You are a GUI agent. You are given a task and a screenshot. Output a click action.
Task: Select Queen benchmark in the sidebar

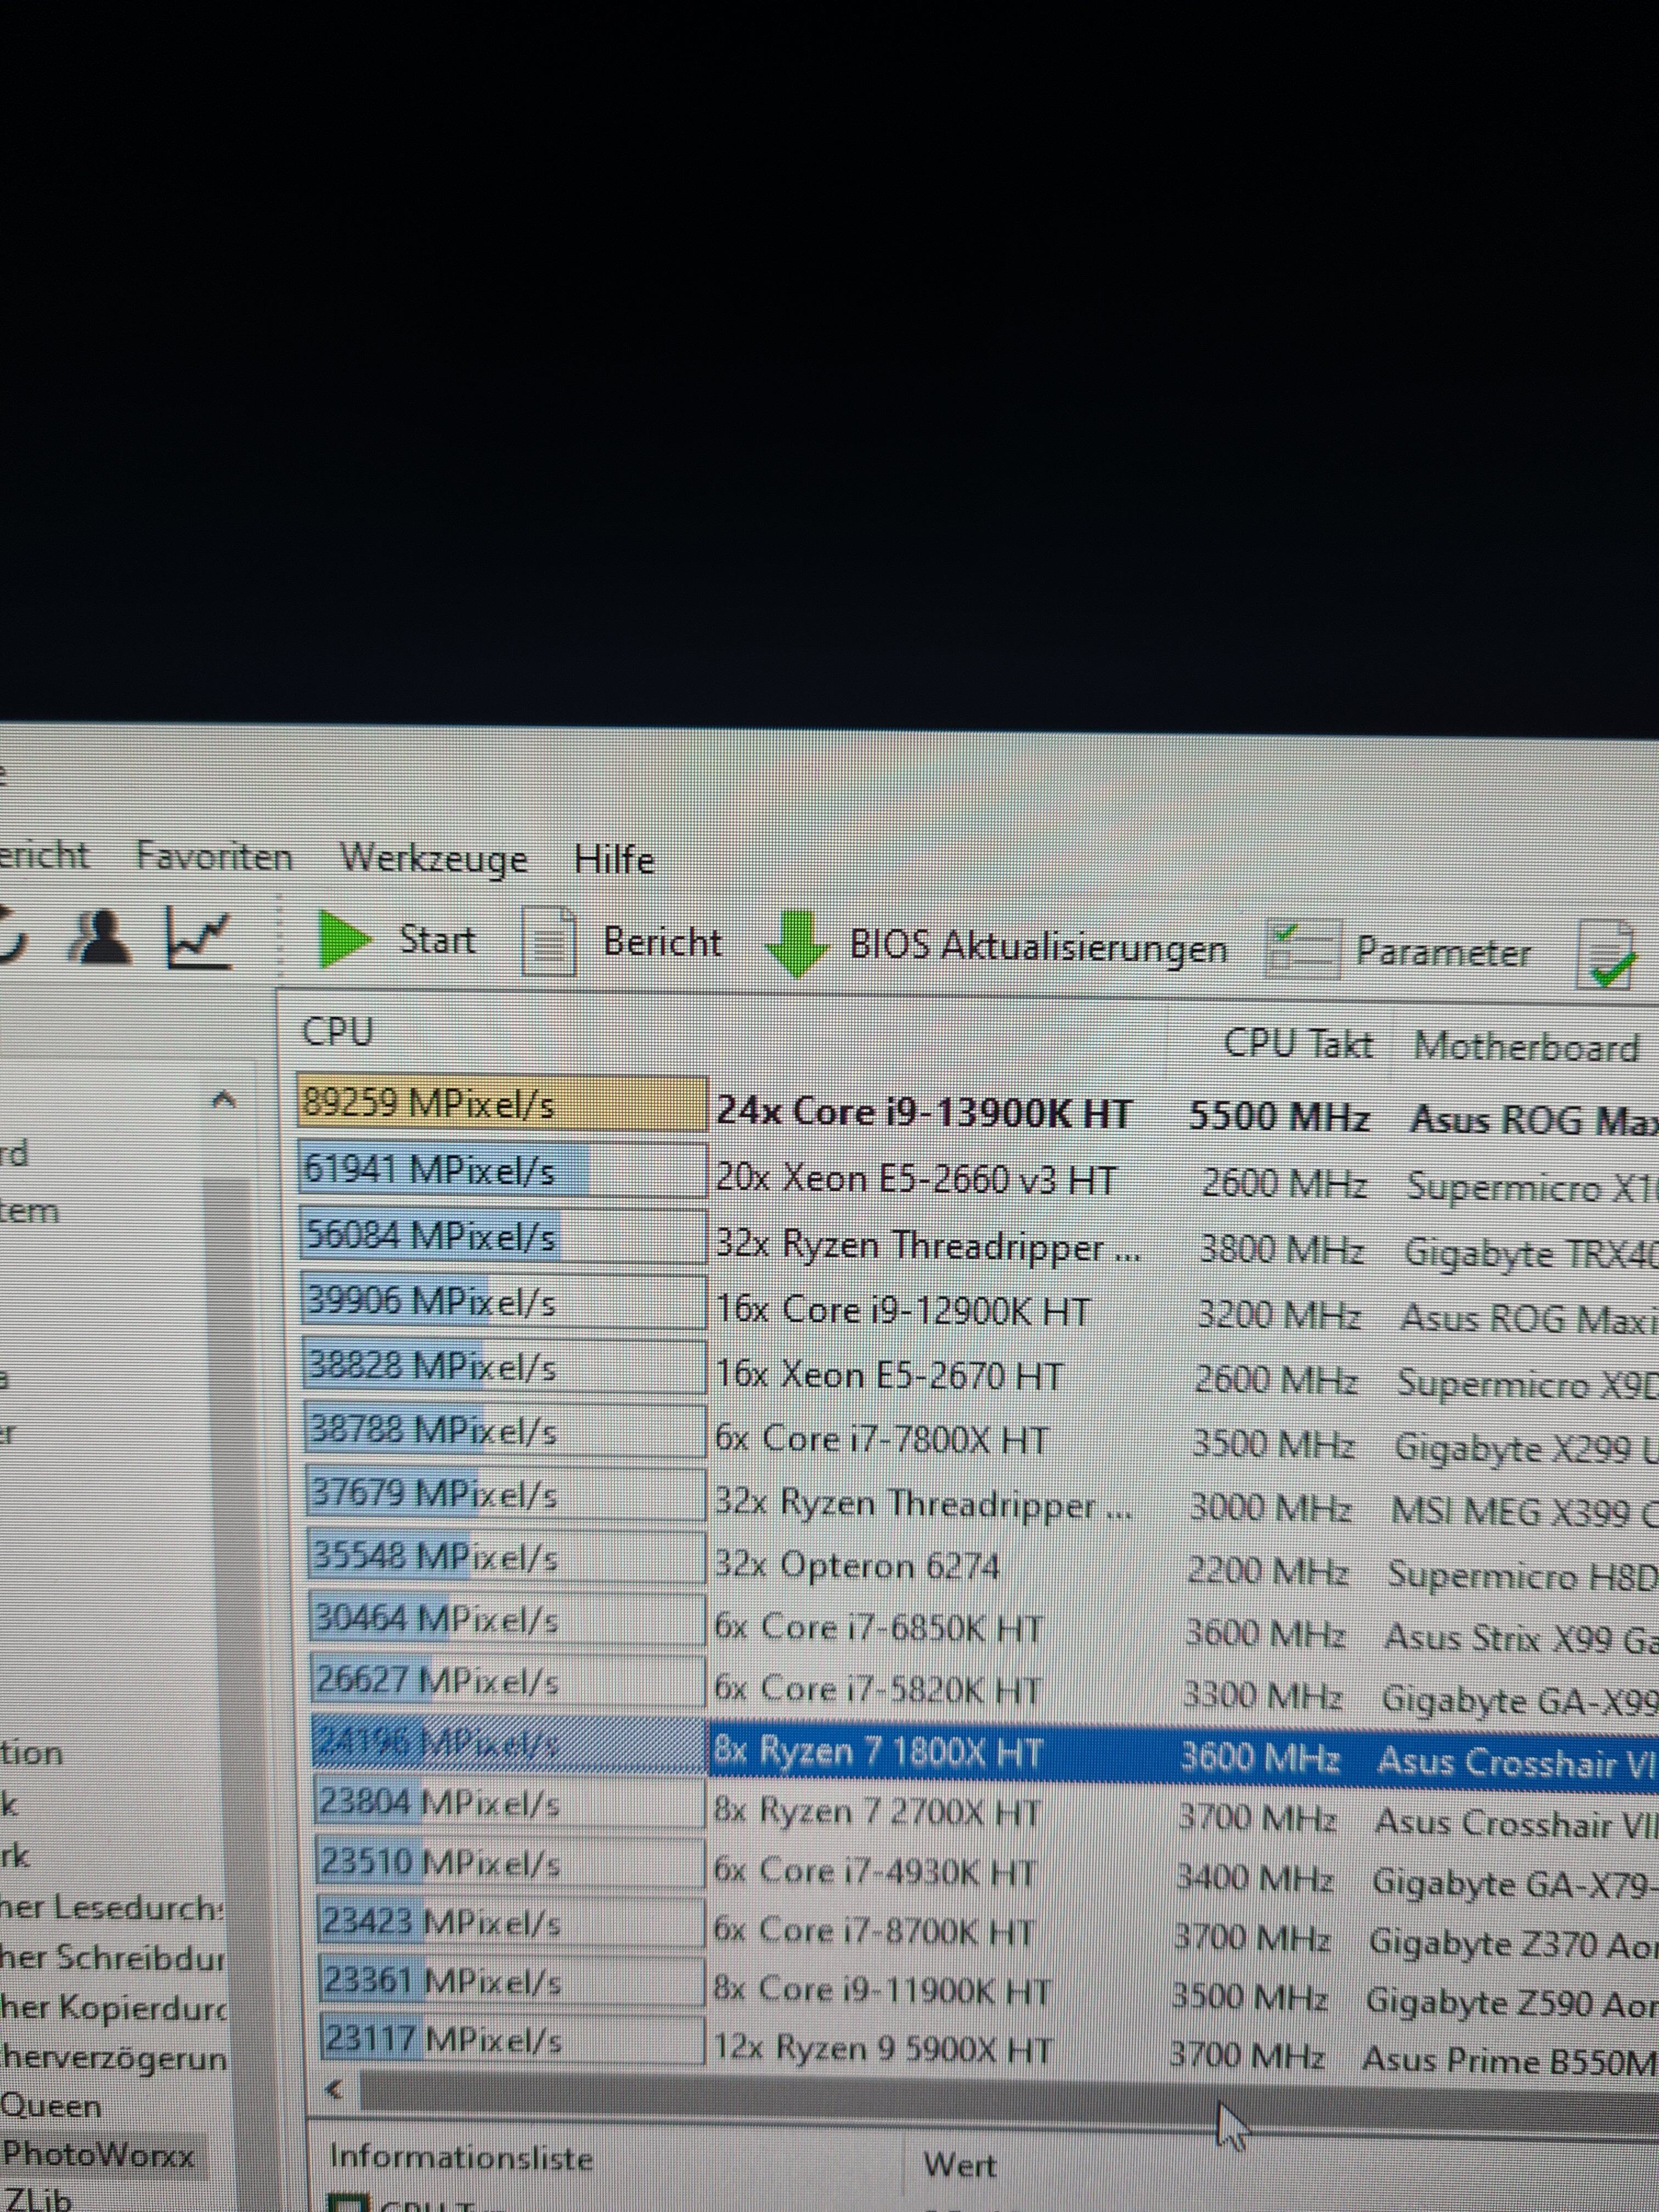(x=51, y=2105)
